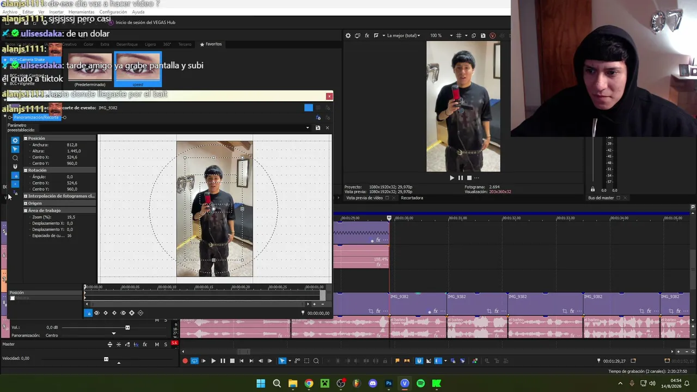Image resolution: width=697 pixels, height=392 pixels.
Task: Toggle overlay grid icon in preview
Action: coord(458,35)
